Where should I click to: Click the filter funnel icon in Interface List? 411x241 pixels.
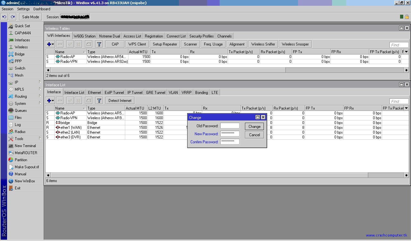pyautogui.click(x=99, y=101)
